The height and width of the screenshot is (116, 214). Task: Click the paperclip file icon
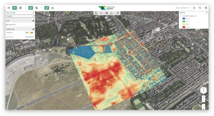click(7, 25)
